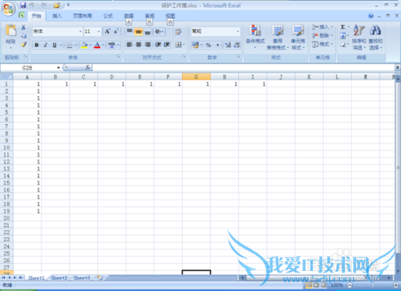Viewport: 401px width, 291px height.
Task: Click the 插入 cells button
Action: point(322,27)
